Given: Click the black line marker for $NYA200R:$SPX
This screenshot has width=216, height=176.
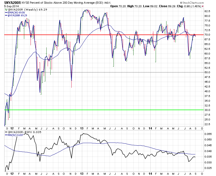Looking at the screenshot, I should tap(6, 132).
